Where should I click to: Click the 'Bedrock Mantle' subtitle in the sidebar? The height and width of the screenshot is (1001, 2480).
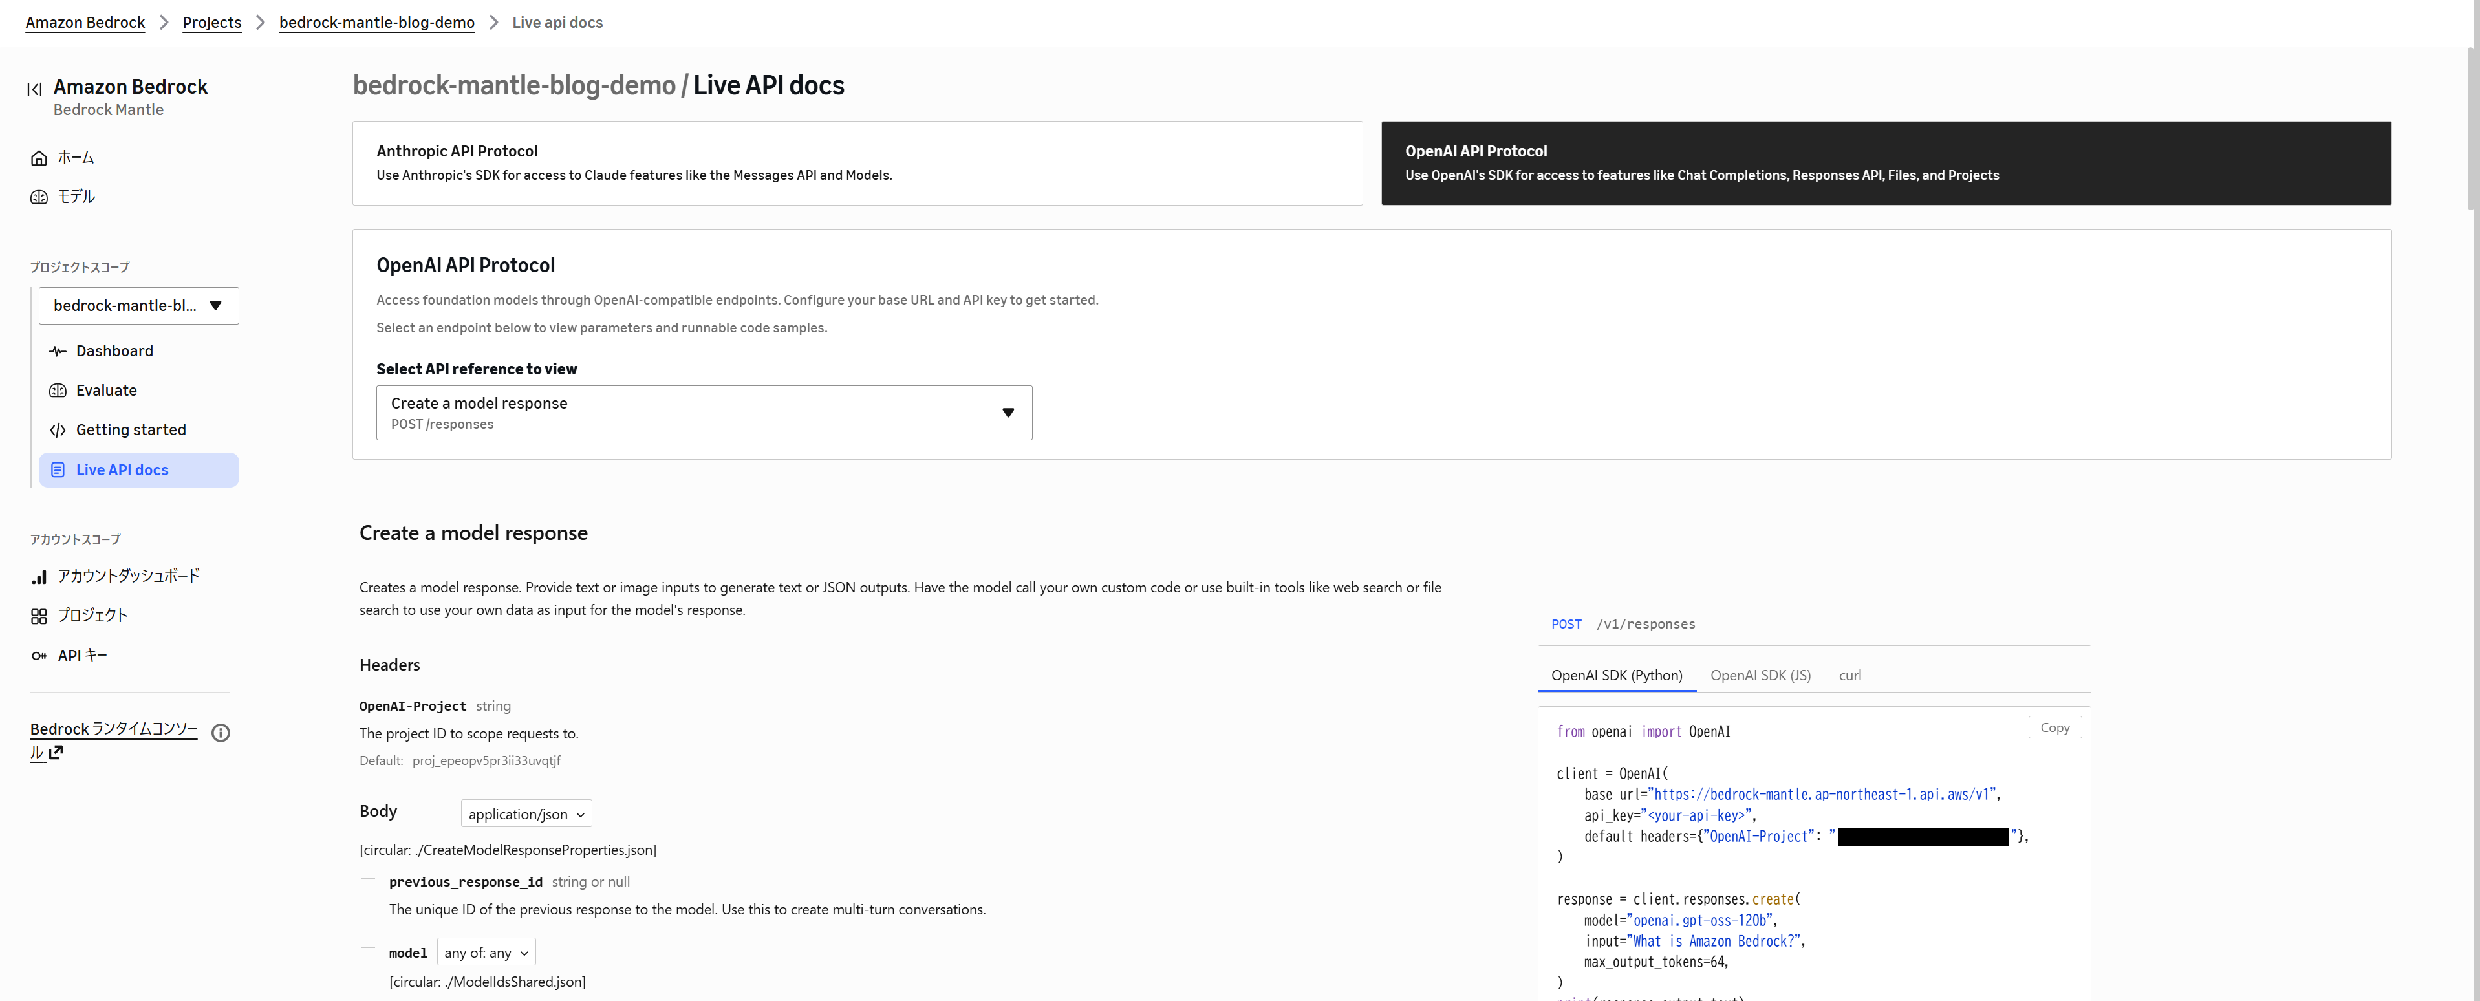point(109,111)
